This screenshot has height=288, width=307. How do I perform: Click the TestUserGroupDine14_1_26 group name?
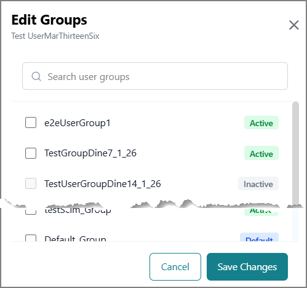coord(103,184)
